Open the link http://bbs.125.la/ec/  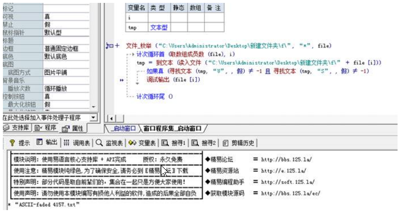(x=290, y=193)
